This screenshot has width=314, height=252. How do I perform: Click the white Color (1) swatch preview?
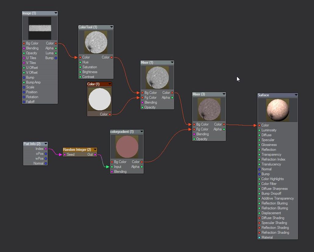click(x=99, y=99)
